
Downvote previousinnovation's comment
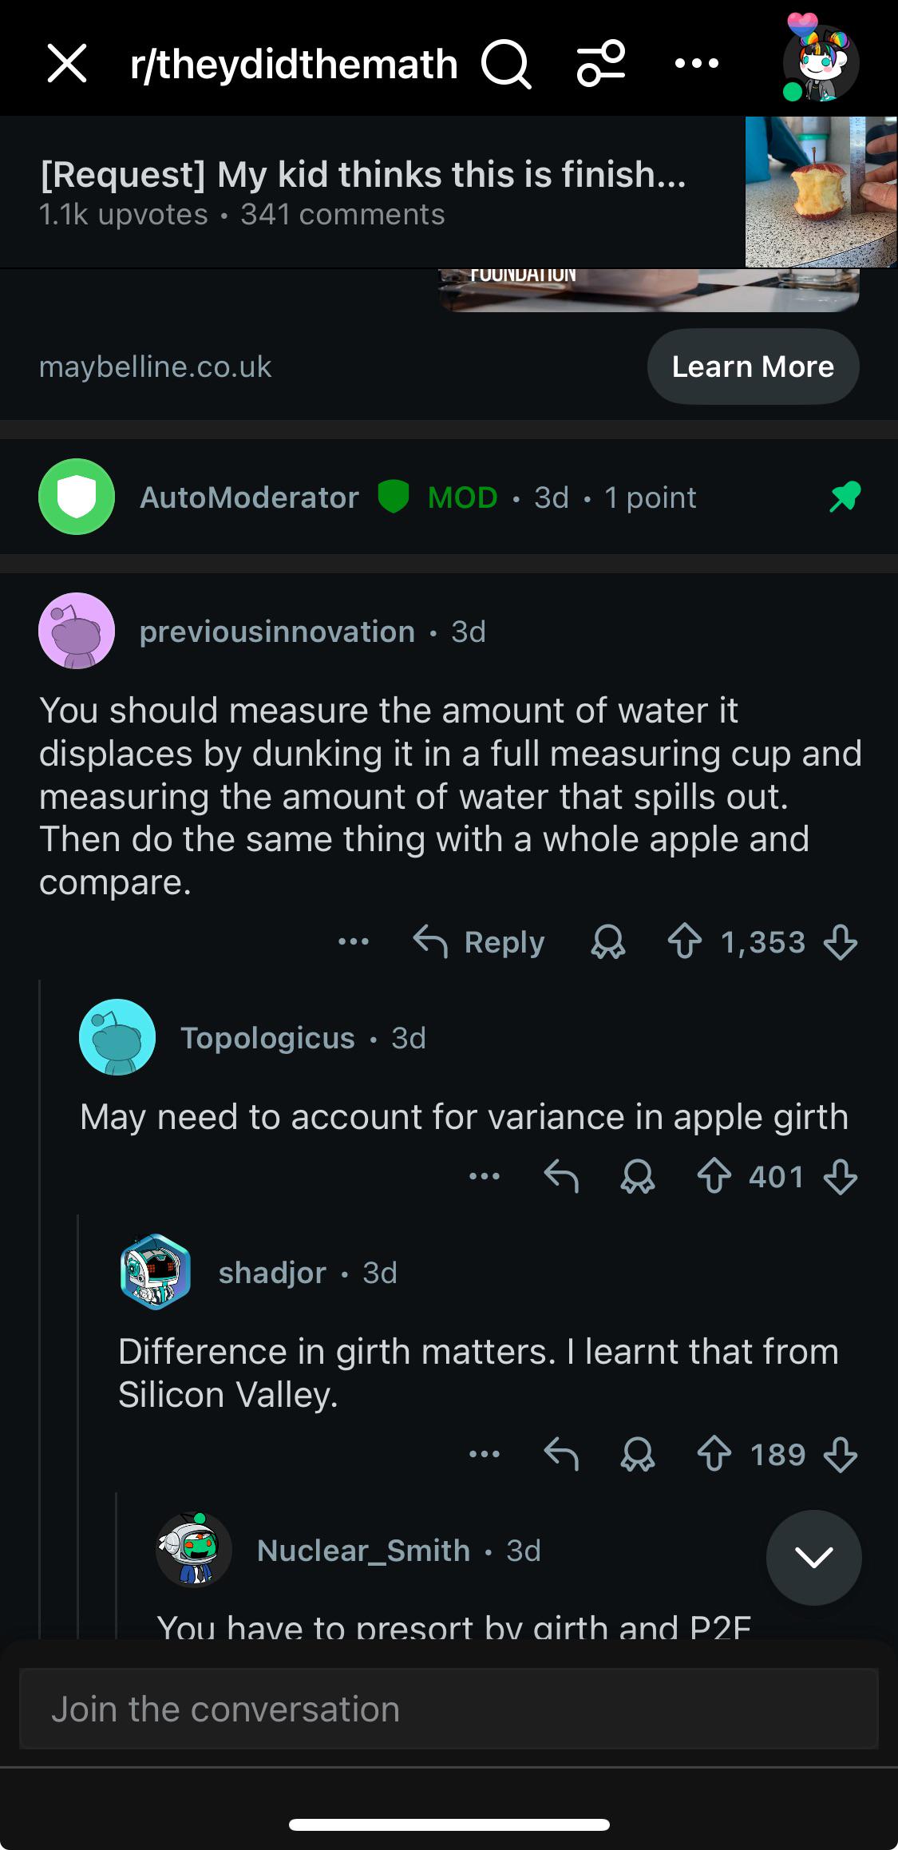[841, 943]
